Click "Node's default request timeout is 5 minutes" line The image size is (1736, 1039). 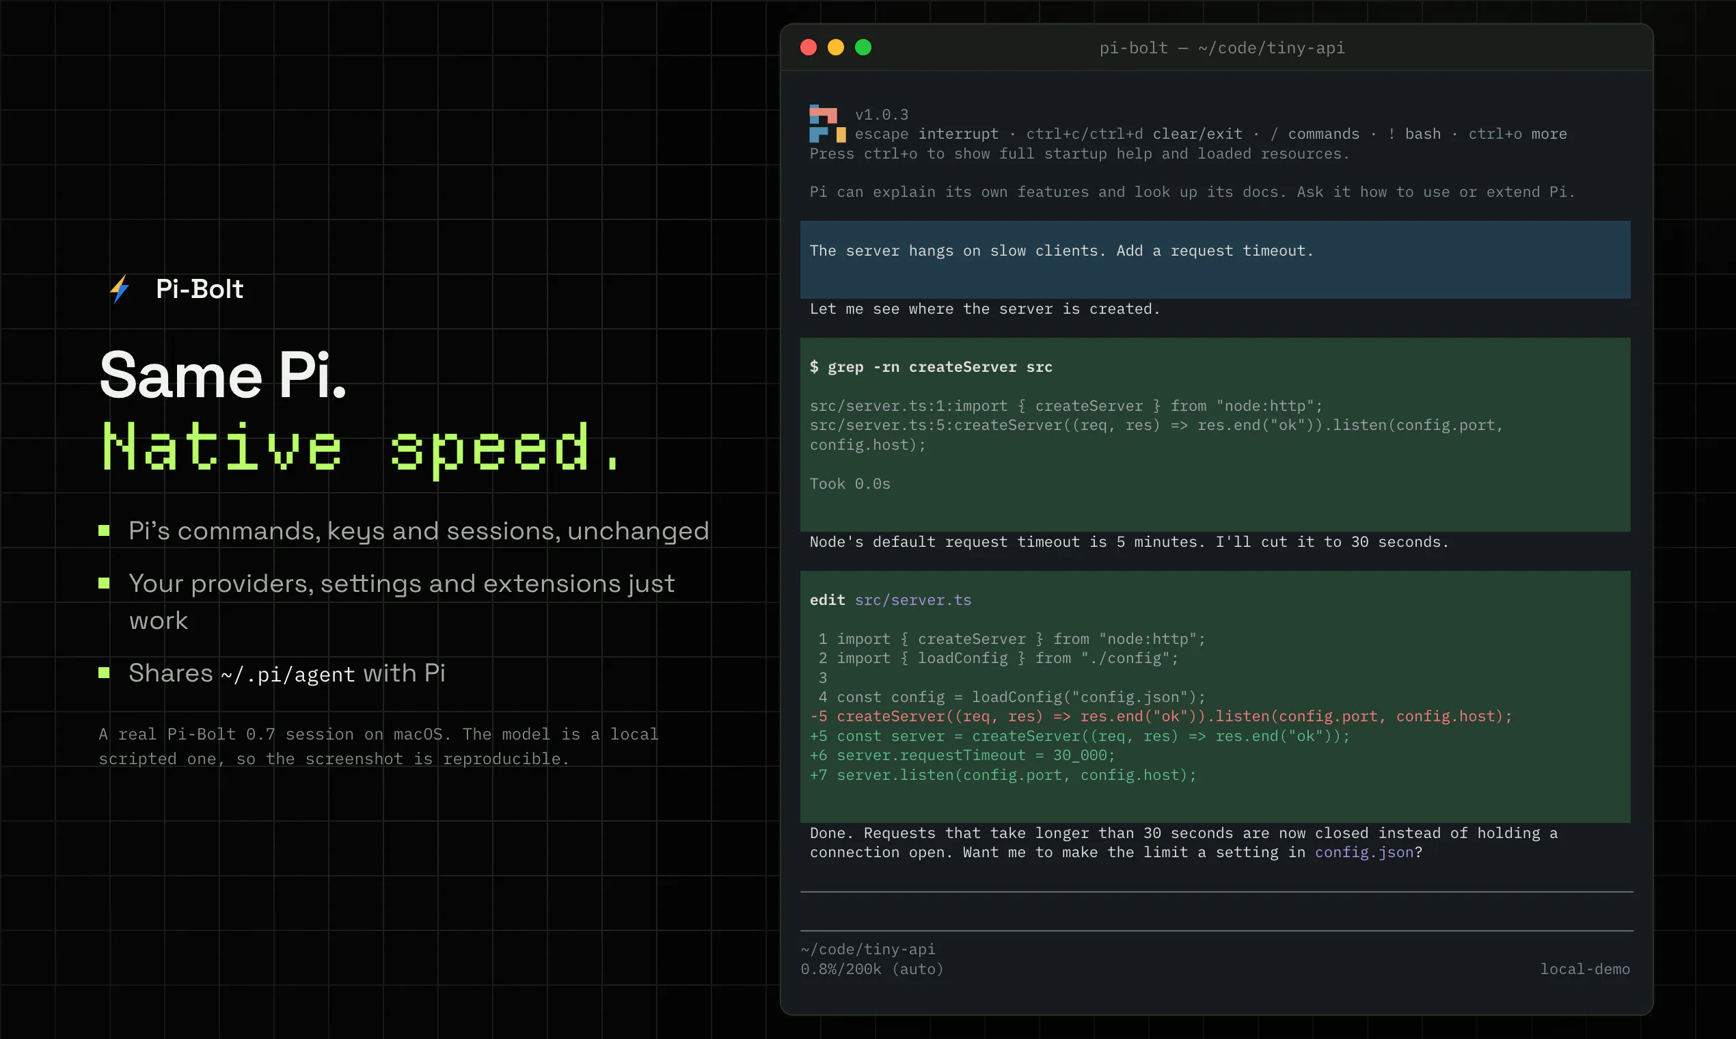(1129, 542)
